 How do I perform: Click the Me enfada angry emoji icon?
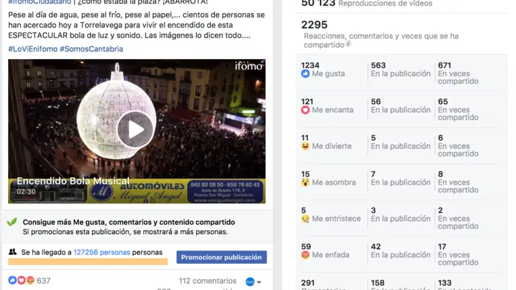306,255
